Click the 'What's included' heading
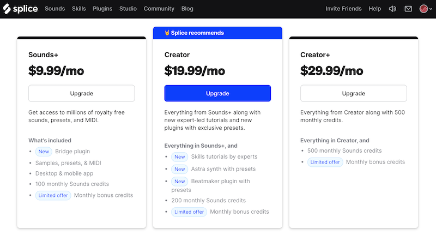Image resolution: width=436 pixels, height=235 pixels. 50,141
